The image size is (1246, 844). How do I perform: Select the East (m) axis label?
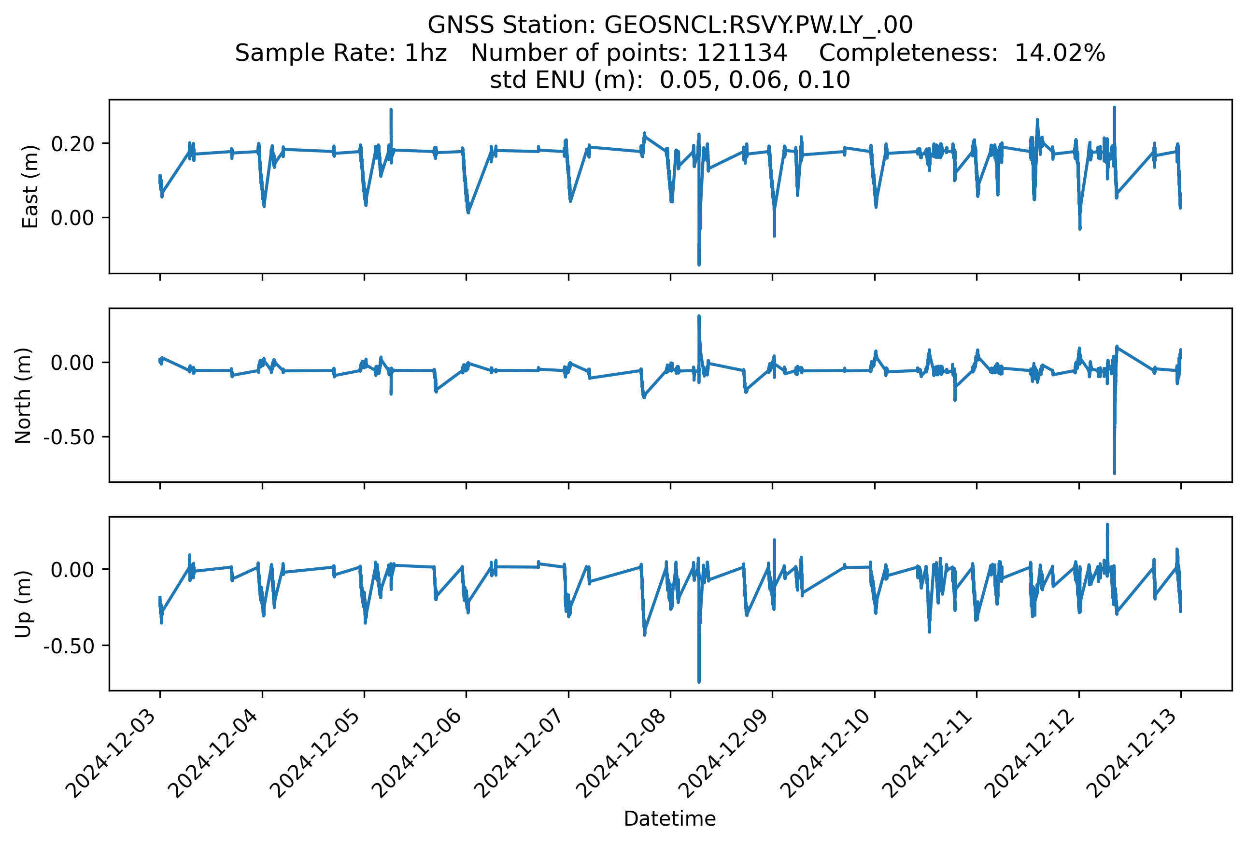pos(30,186)
